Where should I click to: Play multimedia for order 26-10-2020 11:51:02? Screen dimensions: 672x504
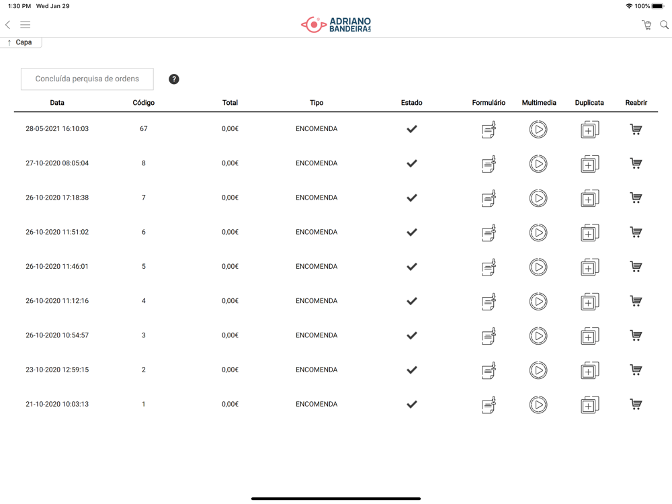(538, 233)
